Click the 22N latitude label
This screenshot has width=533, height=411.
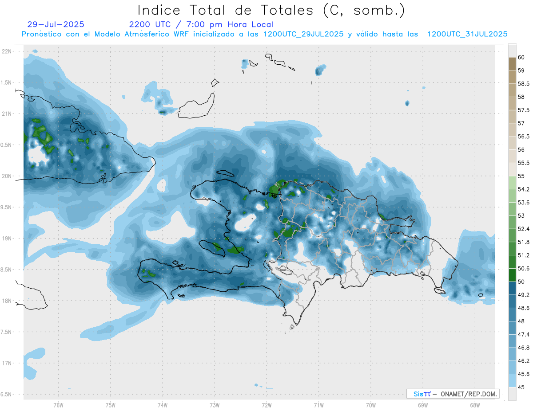[8, 51]
